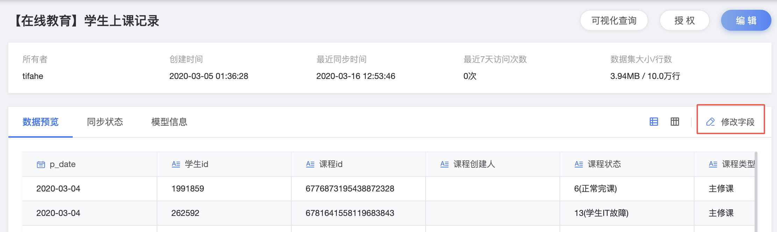Click the 最近同步时间 label

click(x=342, y=59)
